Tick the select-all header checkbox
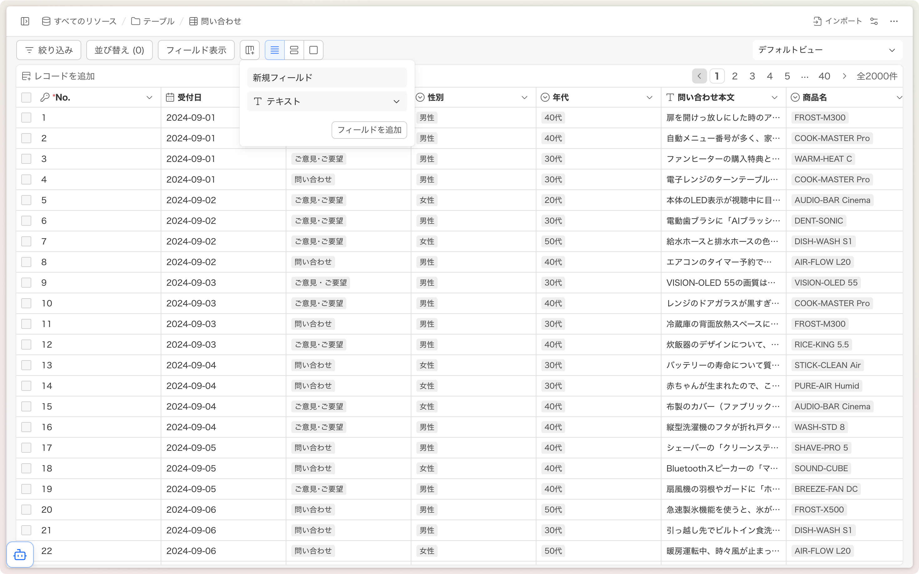 point(26,98)
